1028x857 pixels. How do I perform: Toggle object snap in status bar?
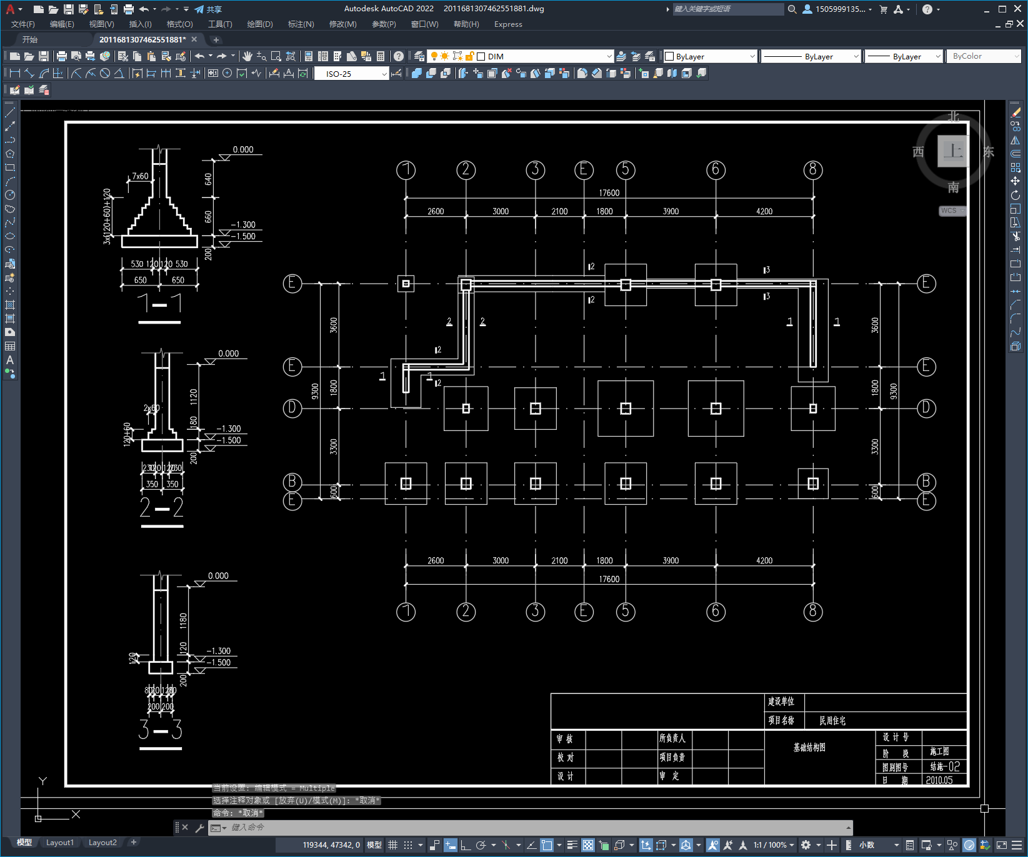click(547, 845)
